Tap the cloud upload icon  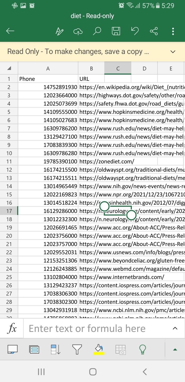(78, 31)
